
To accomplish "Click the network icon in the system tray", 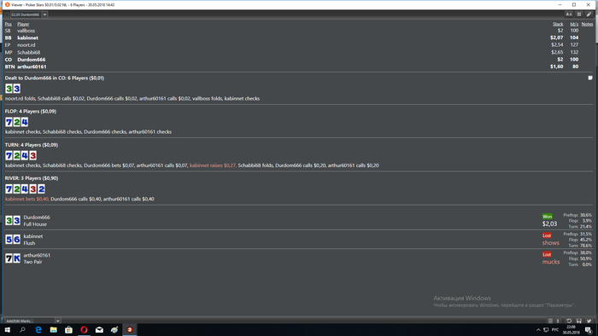I will [546, 330].
